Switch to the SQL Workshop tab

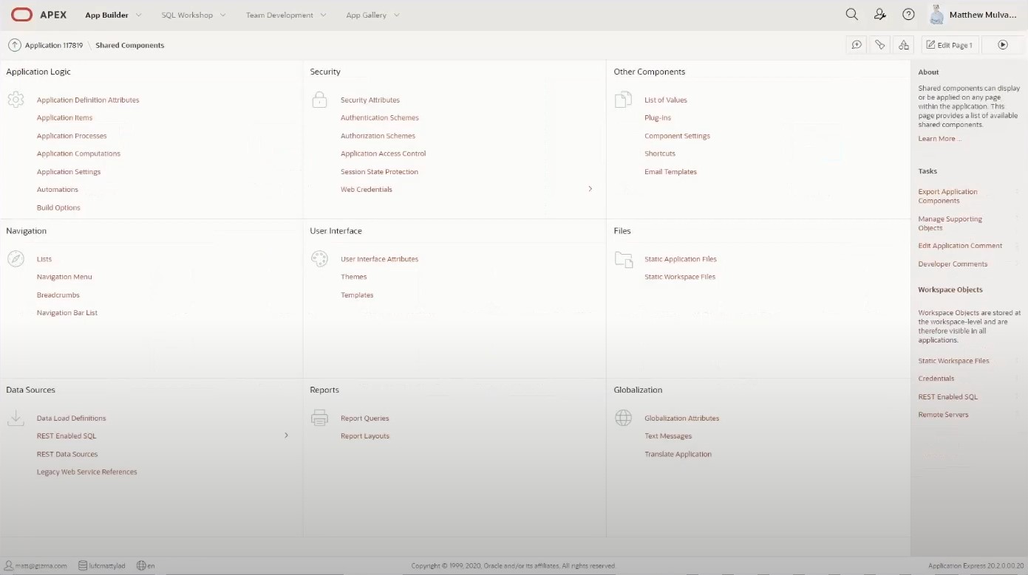(187, 15)
